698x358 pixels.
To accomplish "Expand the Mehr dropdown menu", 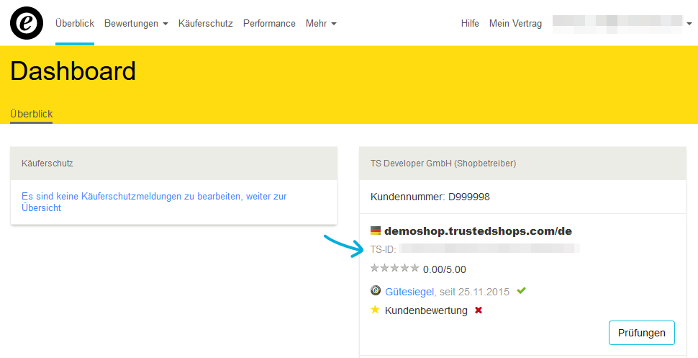I will (x=321, y=23).
